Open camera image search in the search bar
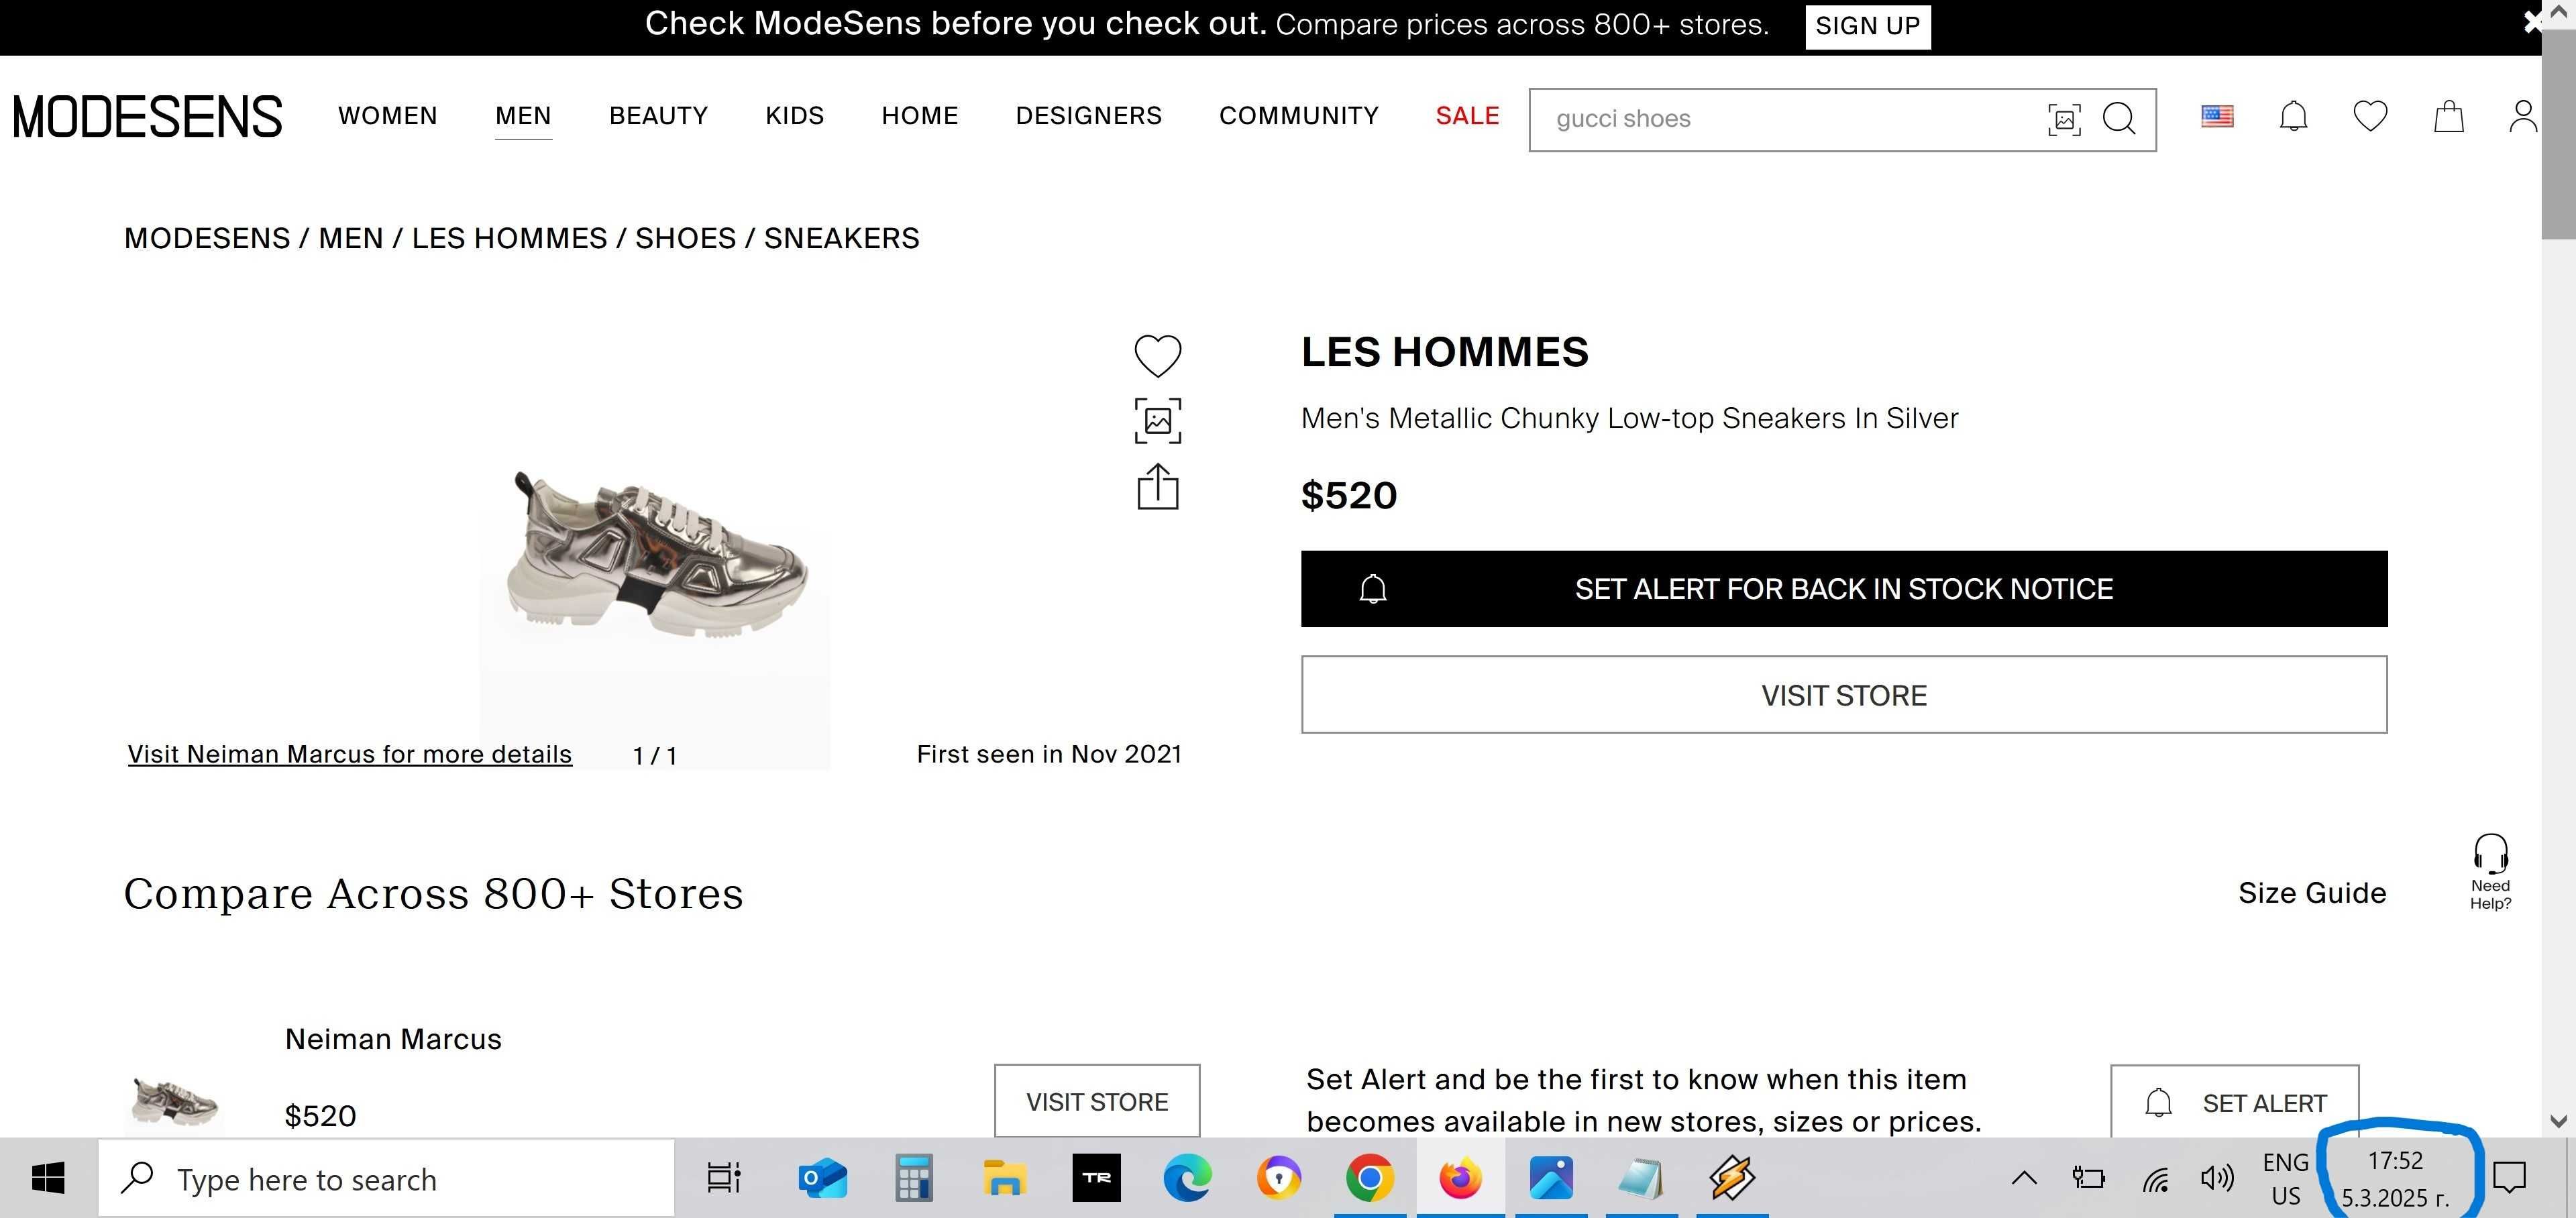Image resolution: width=2576 pixels, height=1218 pixels. pos(2064,119)
